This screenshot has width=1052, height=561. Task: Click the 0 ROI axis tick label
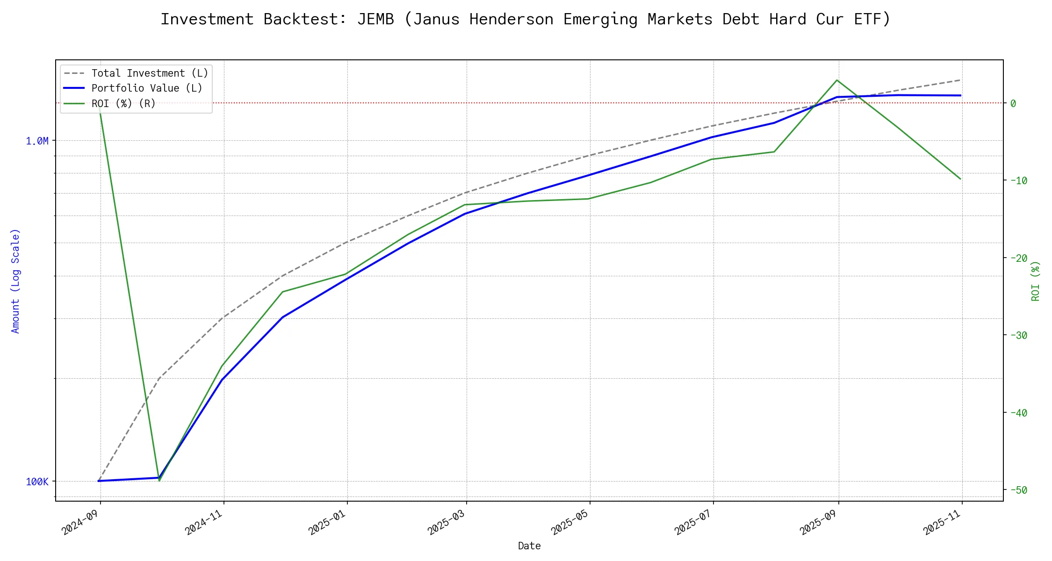point(1013,104)
